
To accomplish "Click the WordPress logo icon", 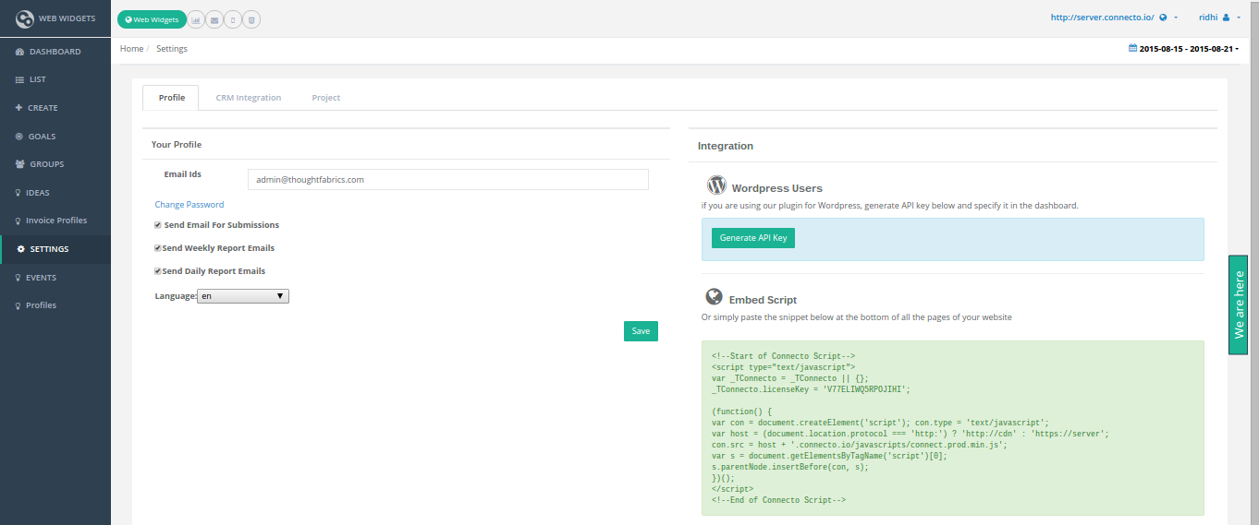I will [x=716, y=185].
